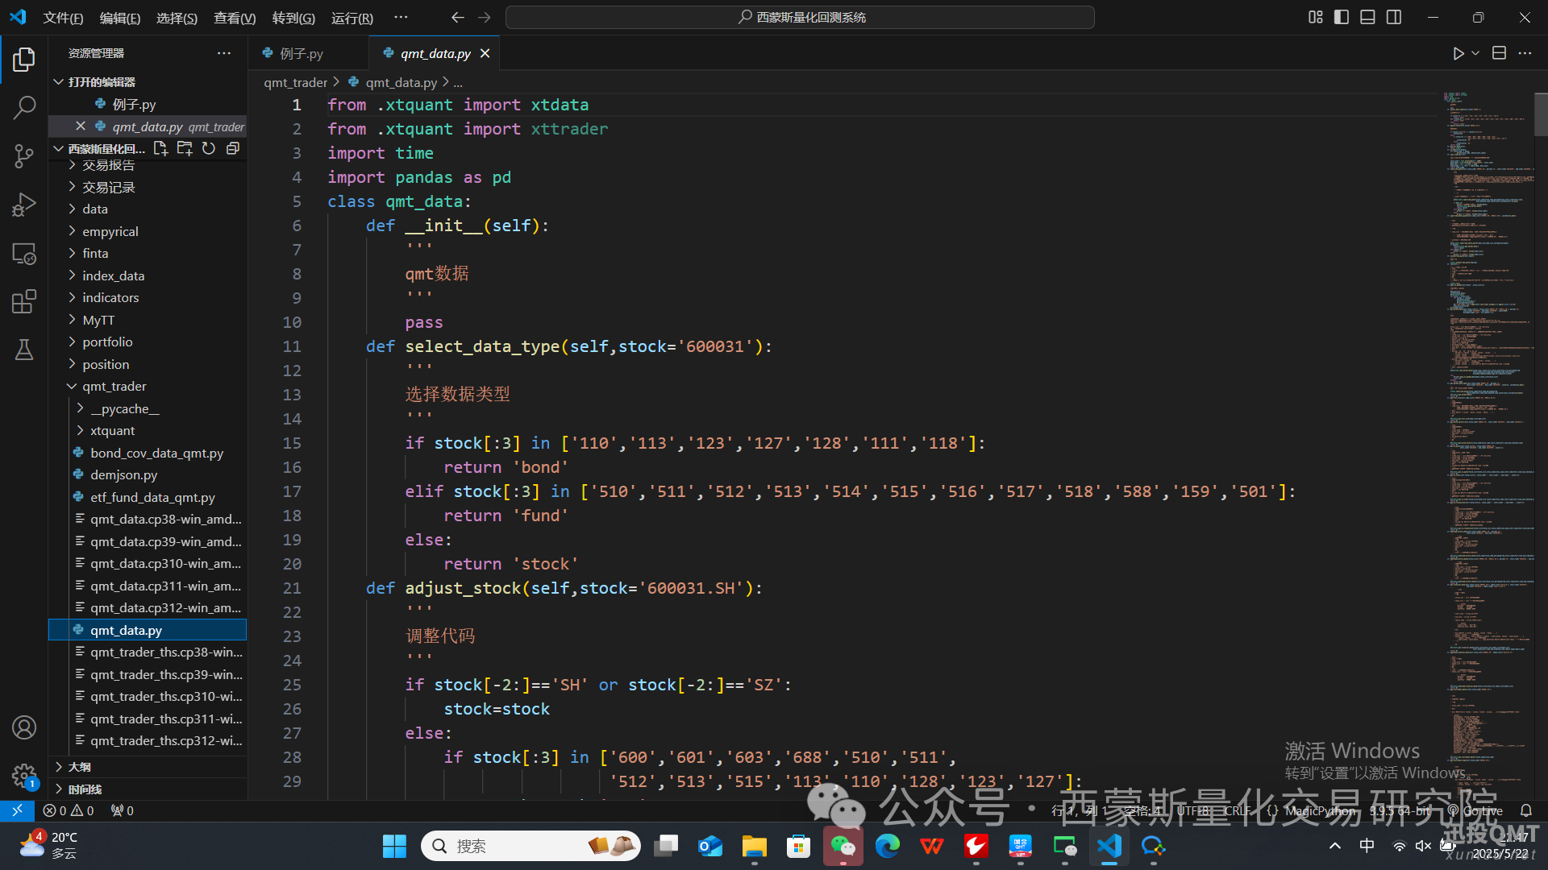Click the New File icon in explorer

point(160,148)
